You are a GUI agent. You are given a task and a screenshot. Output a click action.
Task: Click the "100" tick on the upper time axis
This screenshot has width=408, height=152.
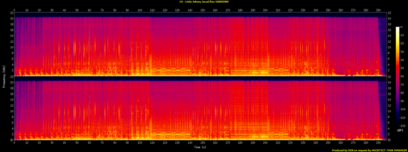[x=140, y=10]
